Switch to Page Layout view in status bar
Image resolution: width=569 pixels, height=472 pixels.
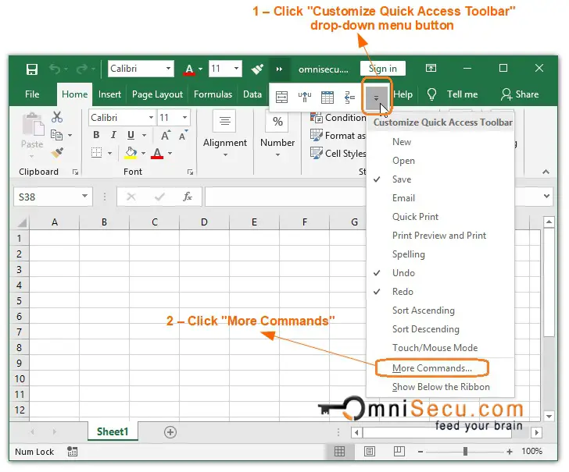(370, 451)
